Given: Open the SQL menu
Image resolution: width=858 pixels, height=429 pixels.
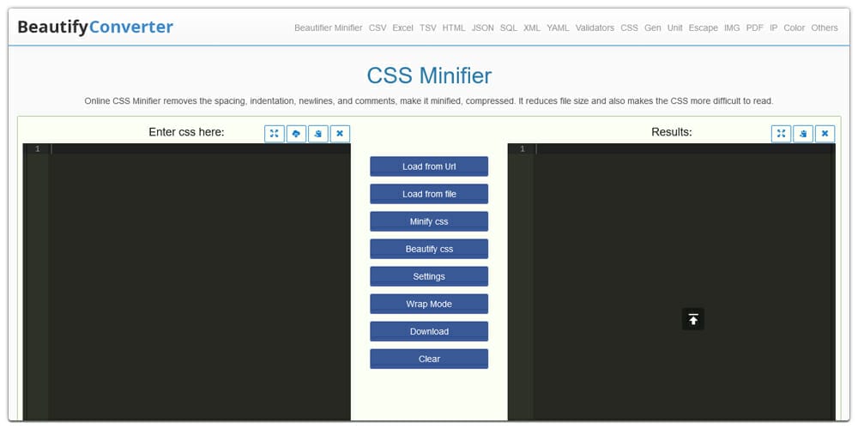Looking at the screenshot, I should point(508,28).
